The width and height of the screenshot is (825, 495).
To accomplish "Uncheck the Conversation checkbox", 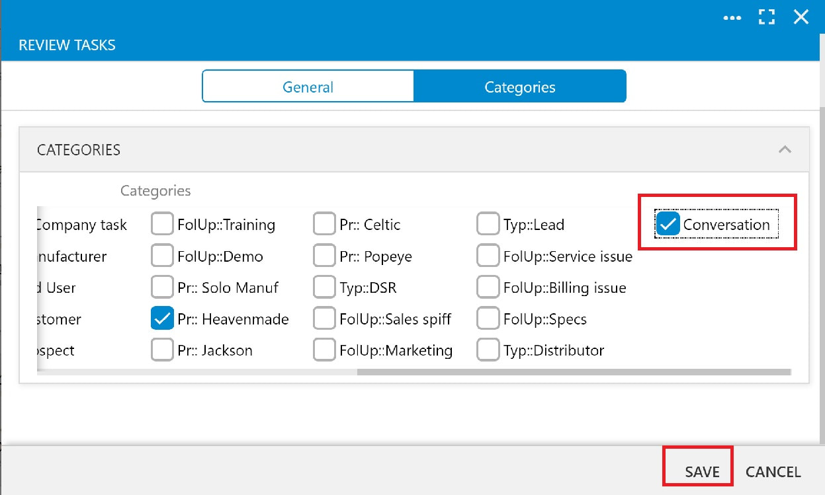I will [x=668, y=225].
